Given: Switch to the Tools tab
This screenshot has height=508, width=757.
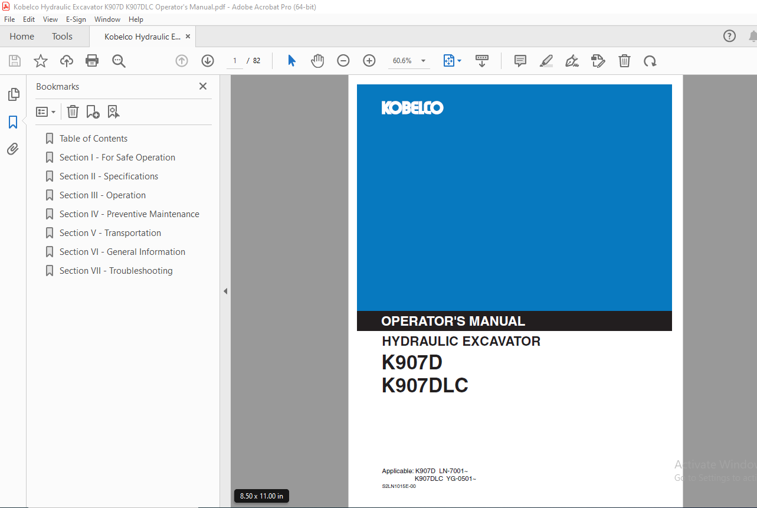Looking at the screenshot, I should click(x=62, y=37).
